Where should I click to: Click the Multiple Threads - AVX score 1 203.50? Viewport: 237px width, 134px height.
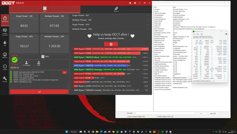point(54,46)
